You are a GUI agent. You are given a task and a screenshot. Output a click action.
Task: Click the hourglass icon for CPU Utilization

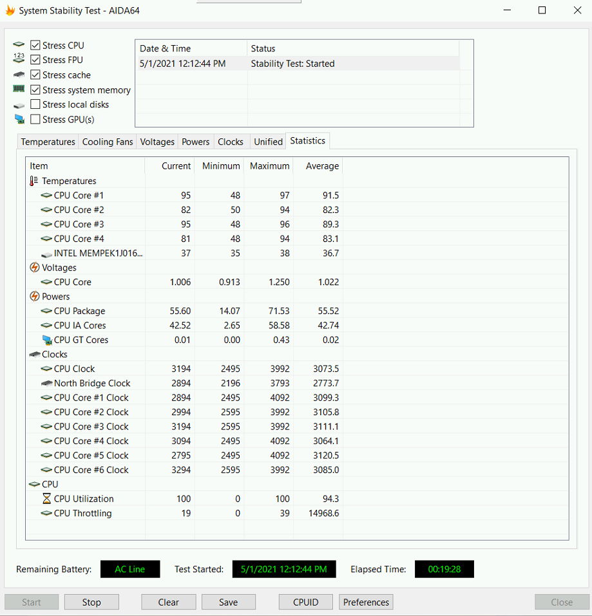pos(46,499)
